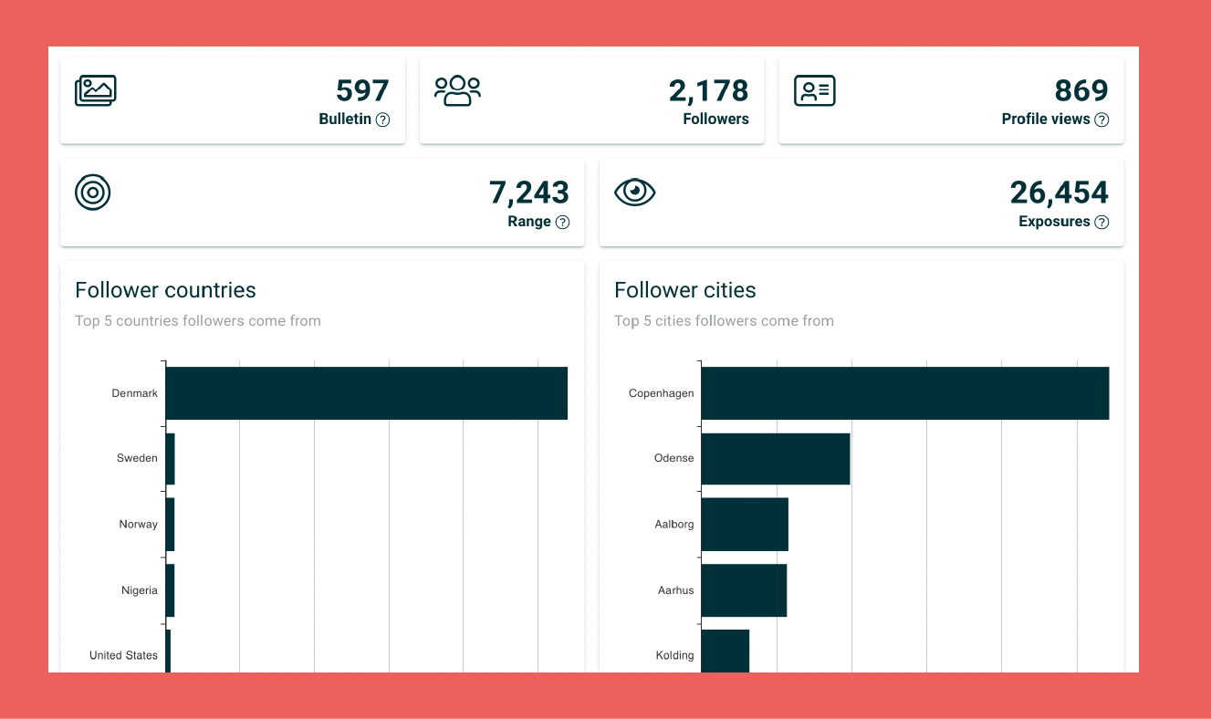Click the Odense bar in cities chart

(x=775, y=459)
